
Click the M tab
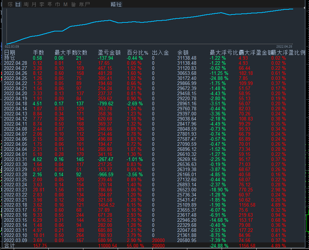[65, 4]
